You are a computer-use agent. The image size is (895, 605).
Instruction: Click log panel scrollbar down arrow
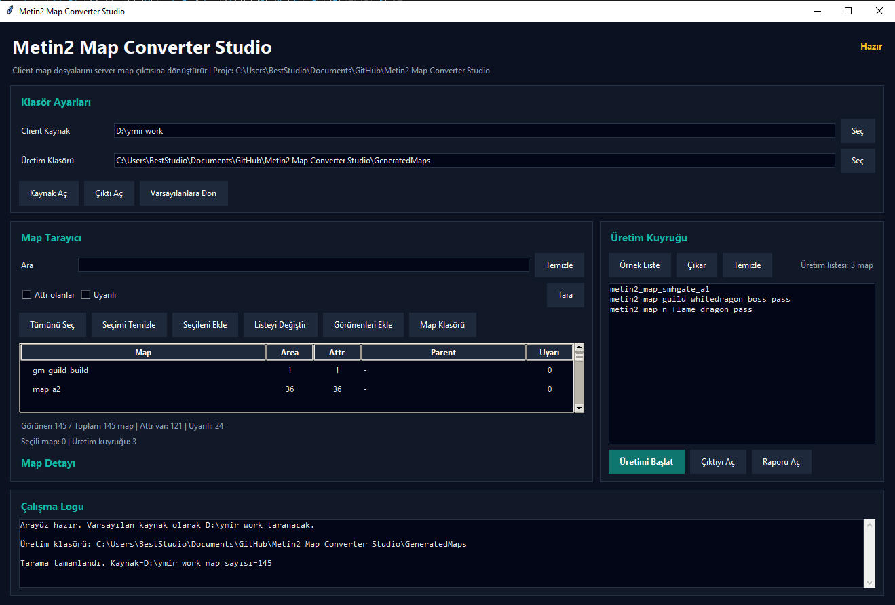pos(870,583)
